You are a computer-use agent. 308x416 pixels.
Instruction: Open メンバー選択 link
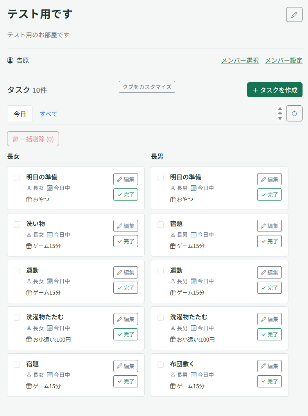coord(240,60)
